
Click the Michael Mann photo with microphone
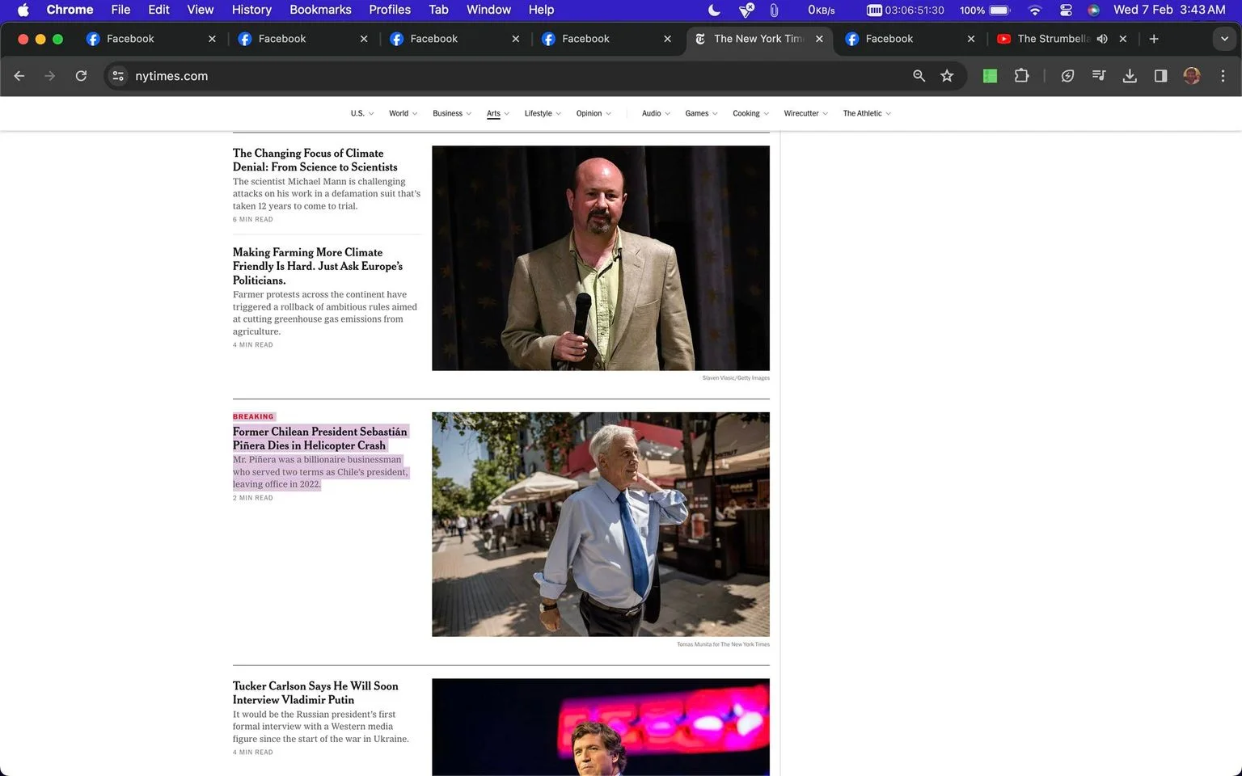coord(601,258)
